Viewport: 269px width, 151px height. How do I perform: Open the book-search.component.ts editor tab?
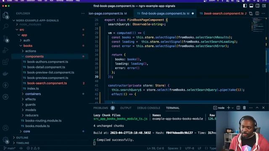point(223,13)
